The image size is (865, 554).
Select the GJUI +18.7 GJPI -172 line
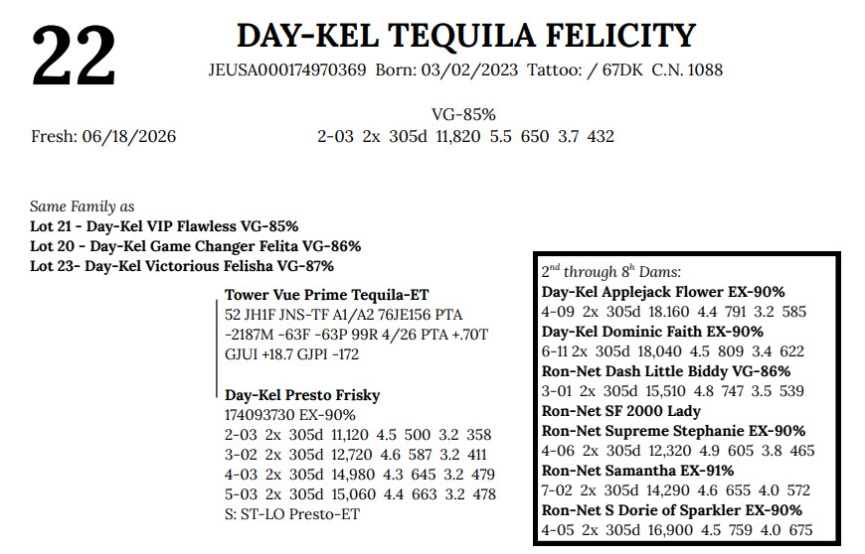click(292, 354)
